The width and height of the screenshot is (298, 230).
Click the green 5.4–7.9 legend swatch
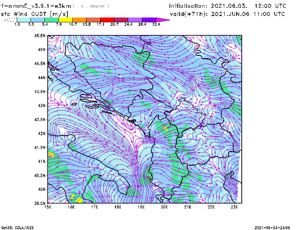tap(51, 20)
